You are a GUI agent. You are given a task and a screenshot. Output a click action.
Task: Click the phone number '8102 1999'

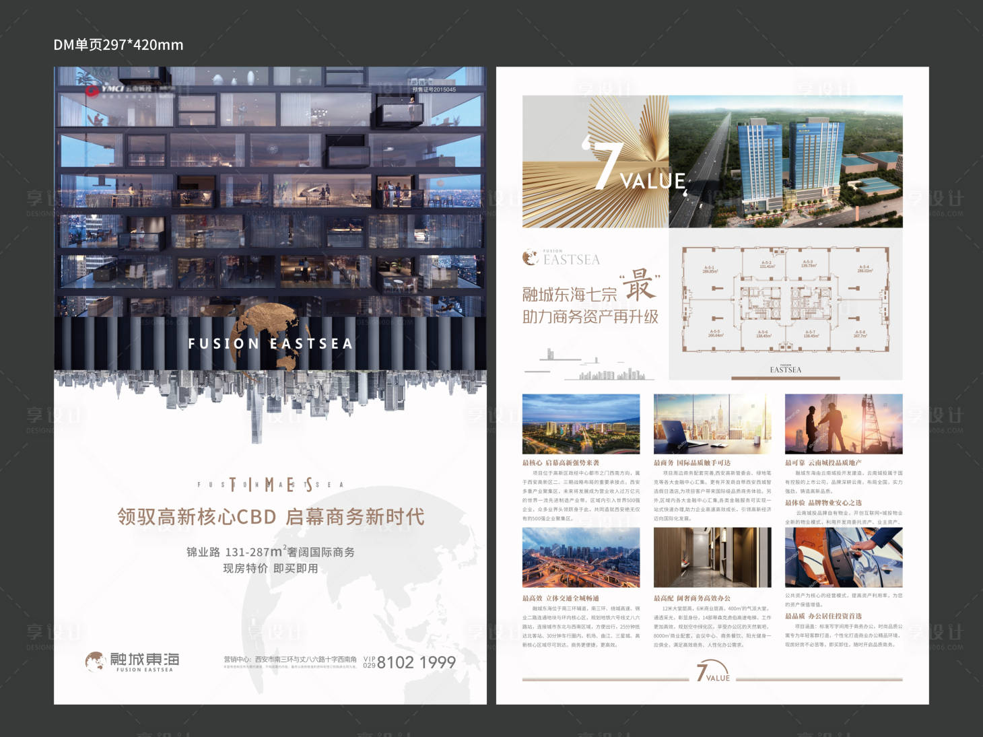pos(416,663)
